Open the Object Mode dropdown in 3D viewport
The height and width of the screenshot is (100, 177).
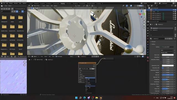(x=36, y=6)
